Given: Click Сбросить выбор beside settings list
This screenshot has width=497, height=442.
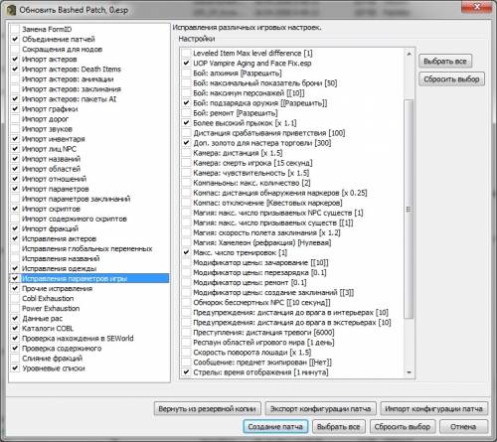Looking at the screenshot, I should (x=451, y=79).
